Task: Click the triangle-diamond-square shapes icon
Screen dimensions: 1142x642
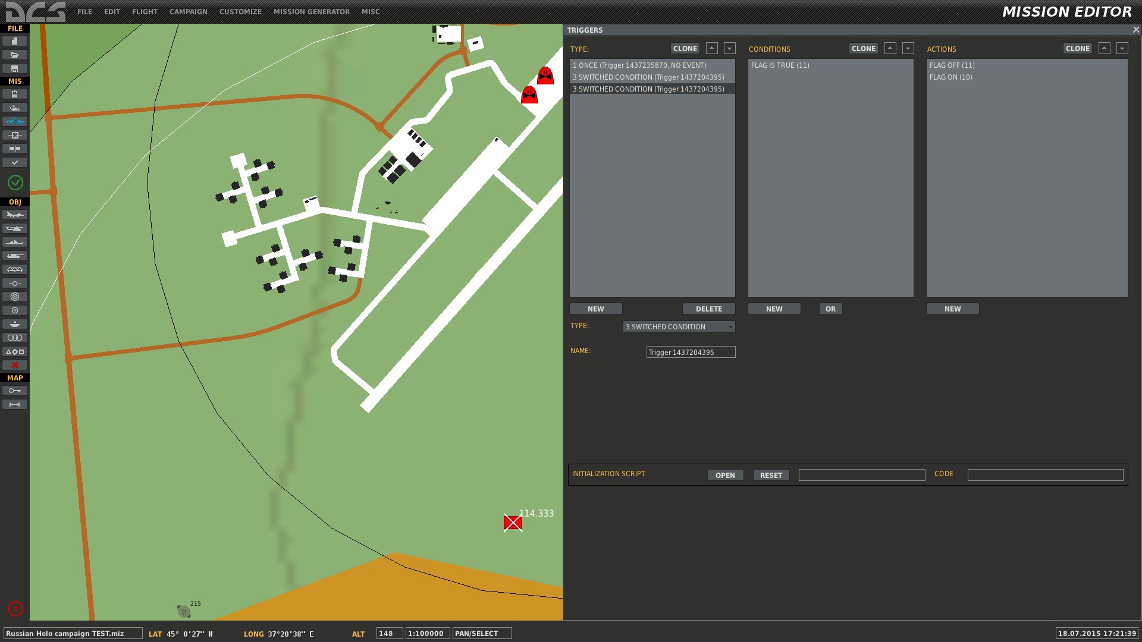Action: click(15, 351)
